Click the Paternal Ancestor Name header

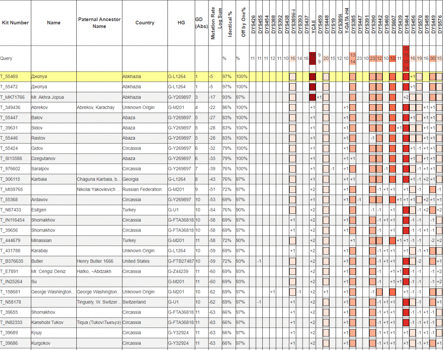99,23
